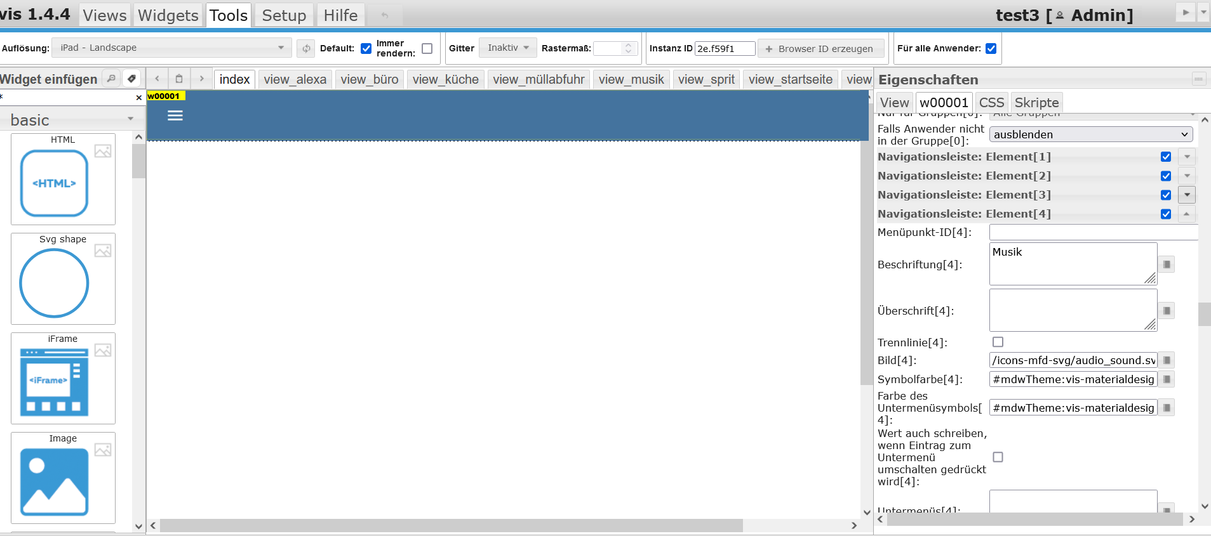This screenshot has width=1211, height=536.
Task: Click the Menüpunkt-ID[4] input field
Action: click(1093, 232)
